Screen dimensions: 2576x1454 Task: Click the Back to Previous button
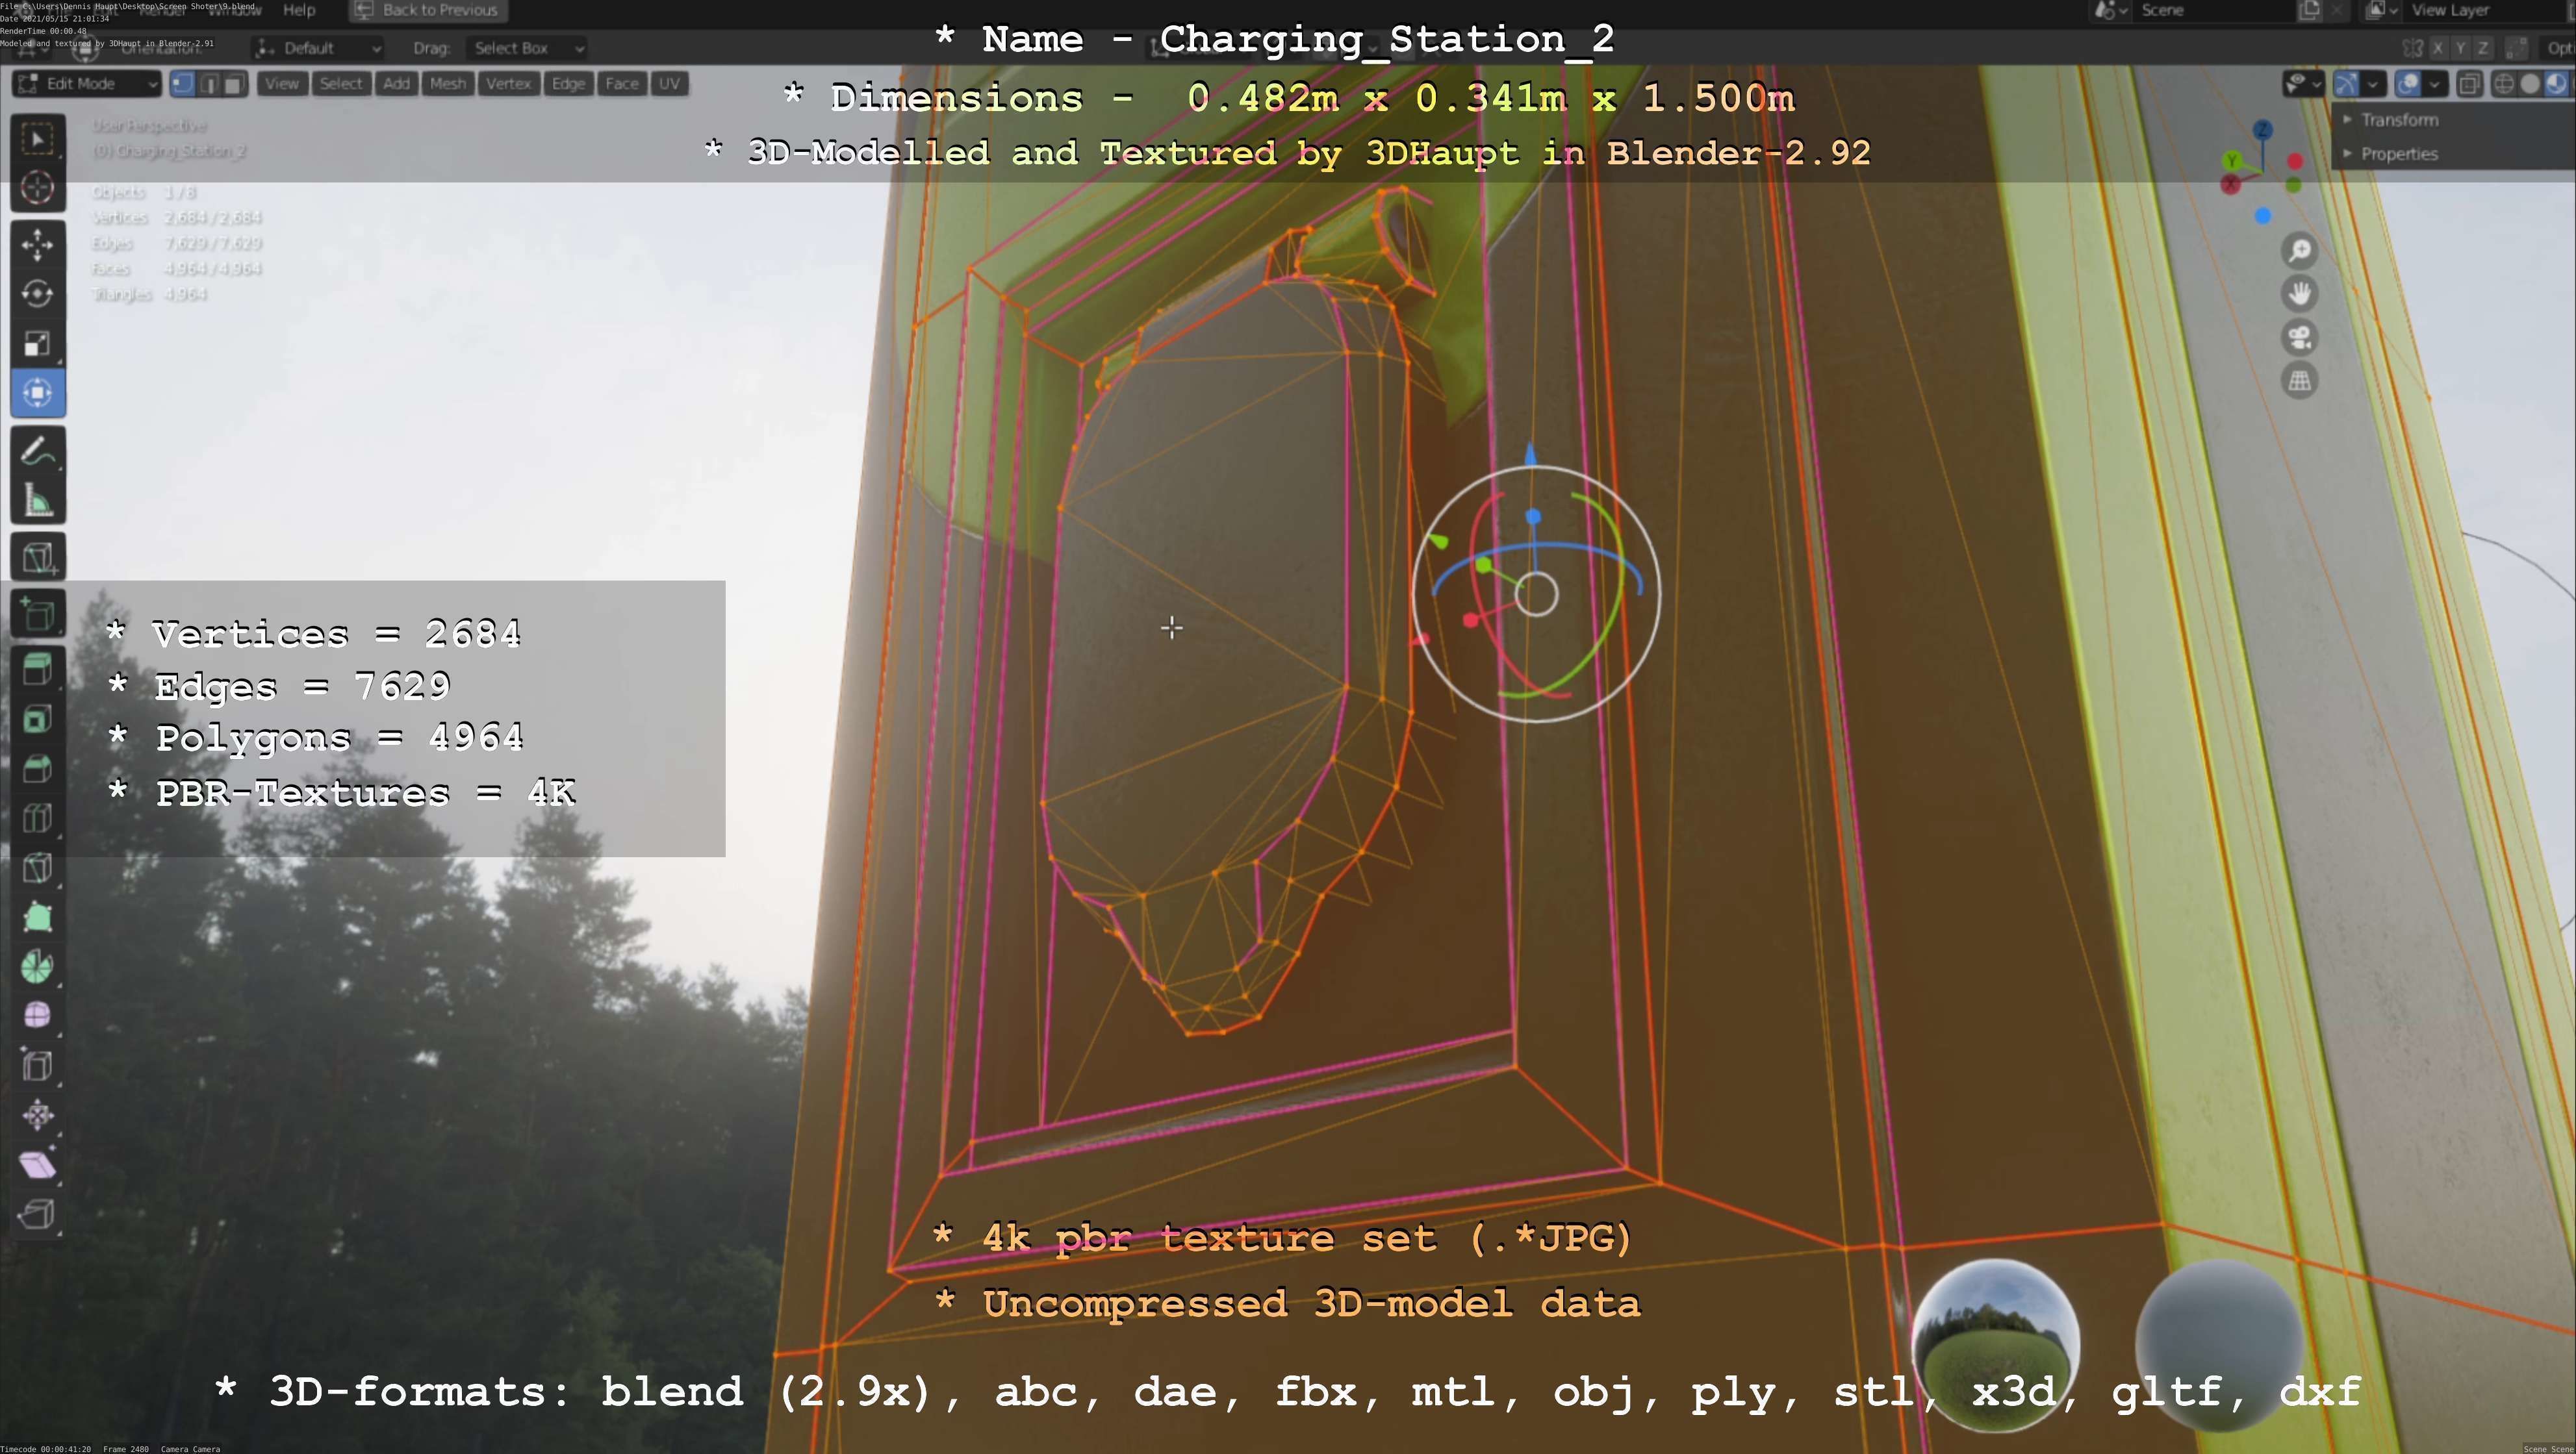[428, 10]
